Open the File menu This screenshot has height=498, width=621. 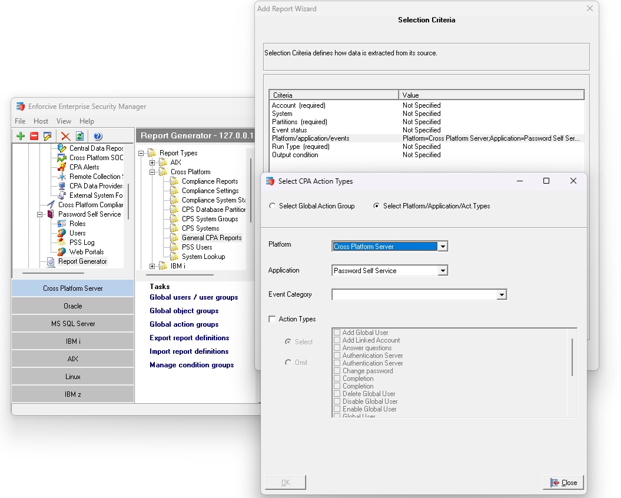20,121
